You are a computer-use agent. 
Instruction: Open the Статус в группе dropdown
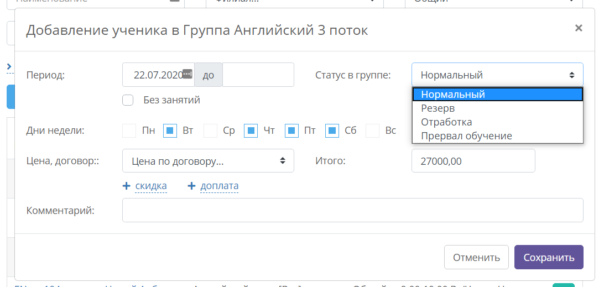pyautogui.click(x=497, y=75)
